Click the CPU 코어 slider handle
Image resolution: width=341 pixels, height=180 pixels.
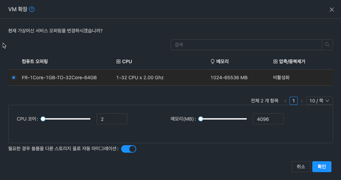(43, 119)
